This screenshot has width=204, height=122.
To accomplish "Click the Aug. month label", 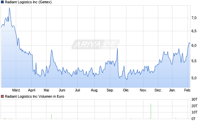I will [x=94, y=90].
